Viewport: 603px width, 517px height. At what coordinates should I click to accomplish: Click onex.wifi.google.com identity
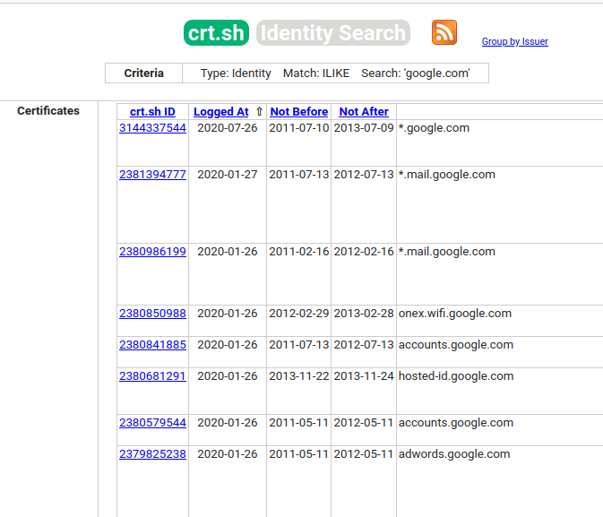click(x=455, y=313)
